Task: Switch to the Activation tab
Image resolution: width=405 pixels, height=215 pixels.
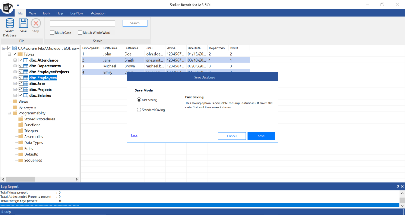Action: pyautogui.click(x=98, y=13)
